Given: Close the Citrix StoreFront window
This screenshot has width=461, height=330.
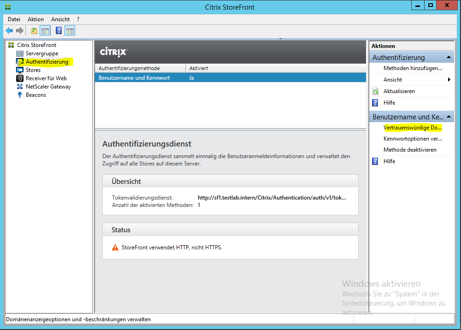Looking at the screenshot, I should click(447, 6).
